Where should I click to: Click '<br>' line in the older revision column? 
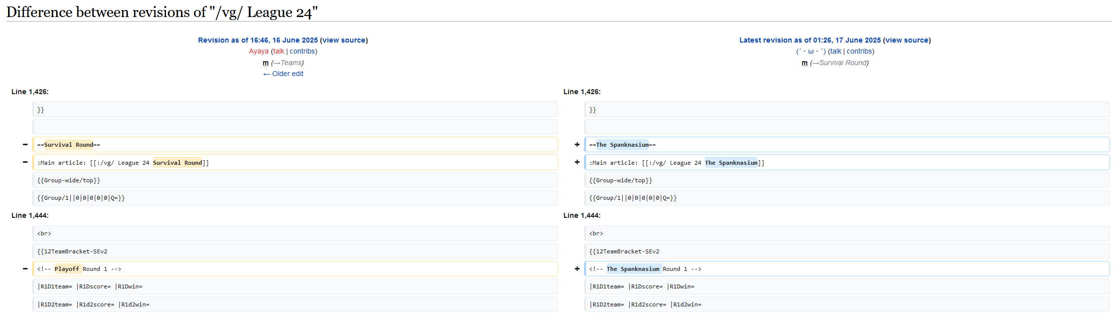pyautogui.click(x=295, y=233)
